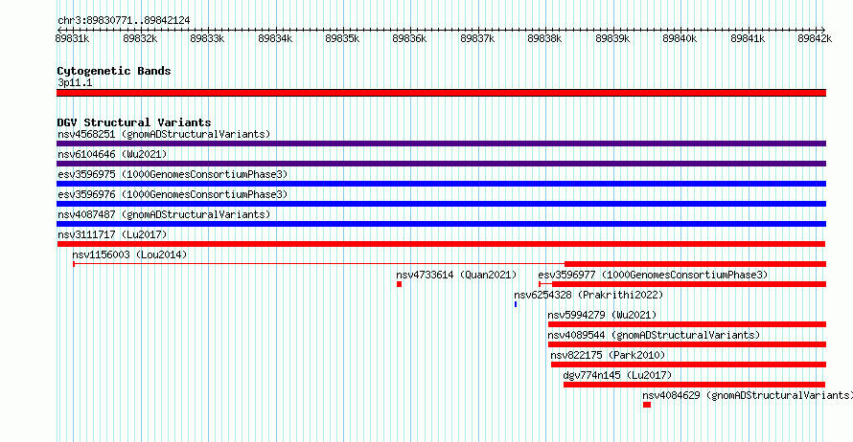Click the 89831k ruler tick label
This screenshot has height=442, width=853.
click(72, 38)
